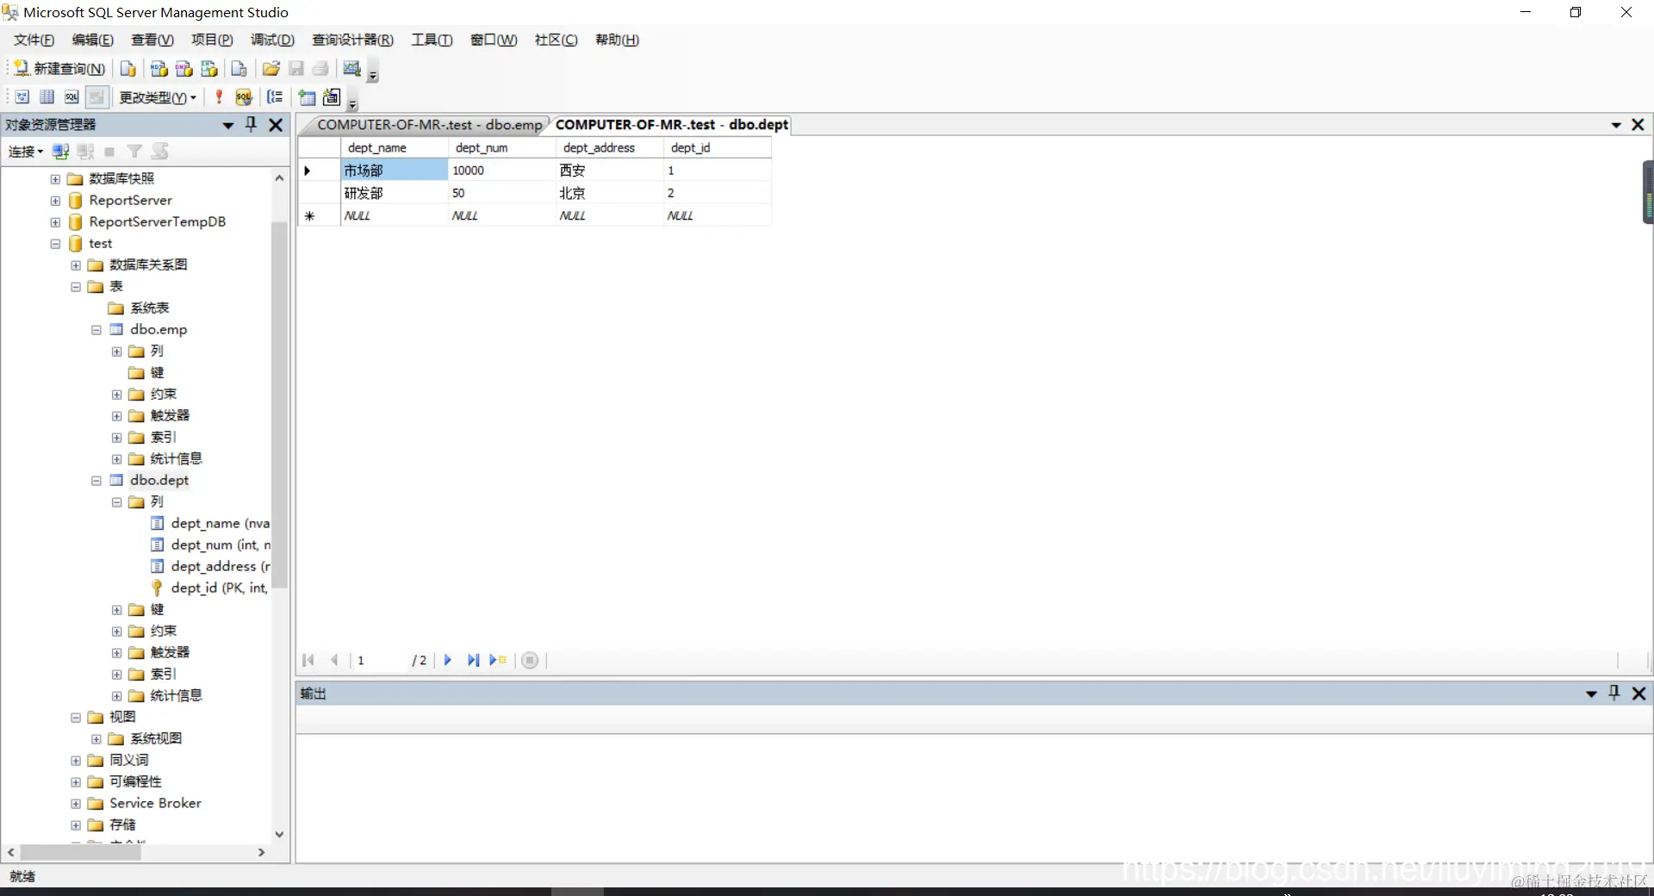1654x896 pixels.
Task: Click the 10000 dept_num cell
Action: tap(502, 171)
